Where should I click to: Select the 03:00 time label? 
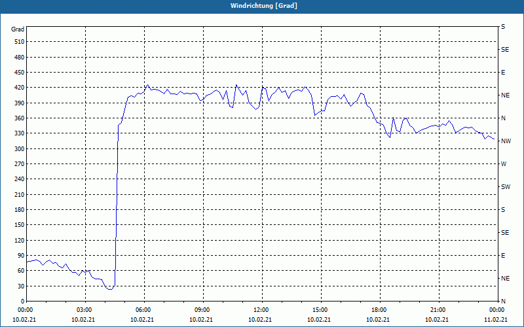[x=85, y=310]
